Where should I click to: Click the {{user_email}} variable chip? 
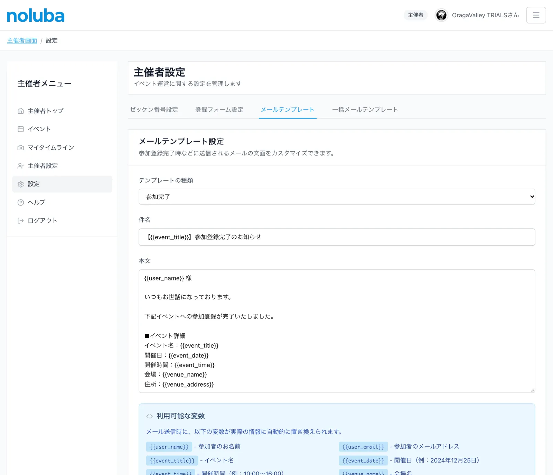tap(363, 447)
